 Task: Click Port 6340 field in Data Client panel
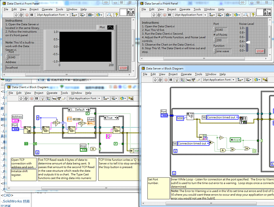click(14, 58)
